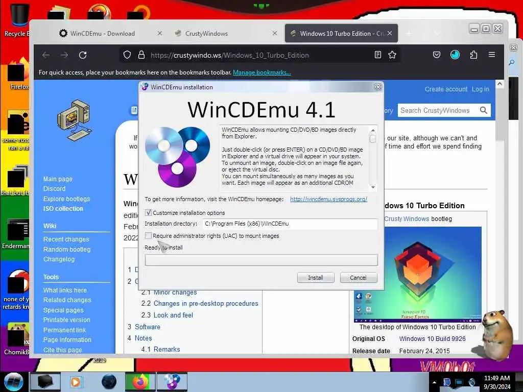This screenshot has width=523, height=392.
Task: Click Install in WinCDEmu installer
Action: 316,278
